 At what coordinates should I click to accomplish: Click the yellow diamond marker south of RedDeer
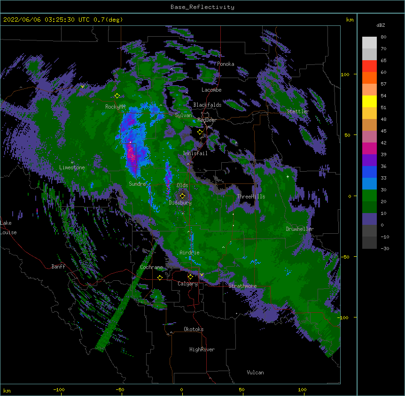(200, 132)
